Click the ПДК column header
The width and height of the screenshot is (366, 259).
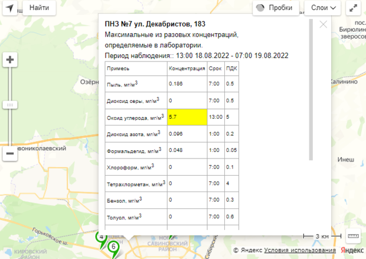(231, 69)
